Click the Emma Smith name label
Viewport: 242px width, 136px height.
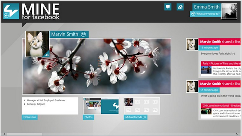[207, 7]
